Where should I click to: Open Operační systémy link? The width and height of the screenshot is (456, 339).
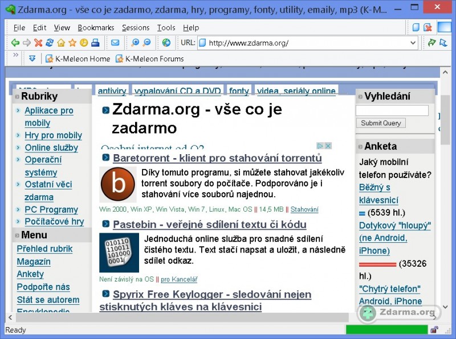pos(43,166)
